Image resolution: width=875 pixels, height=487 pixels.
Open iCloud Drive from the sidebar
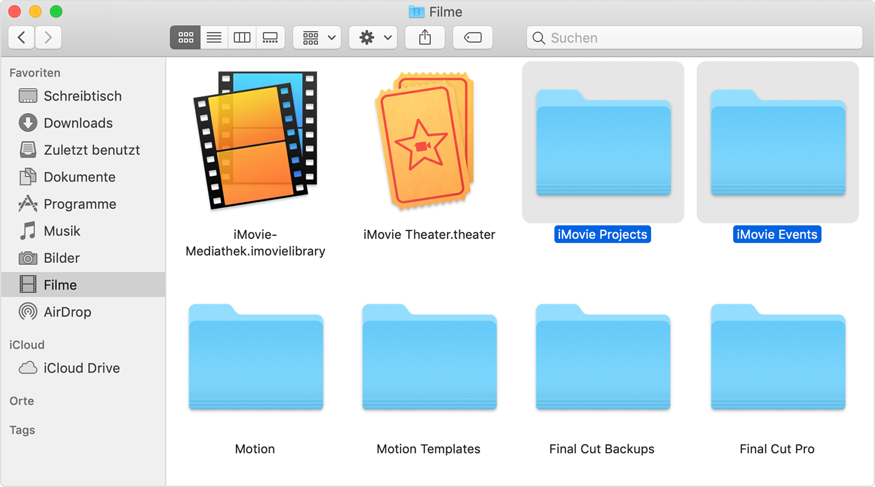[81, 368]
